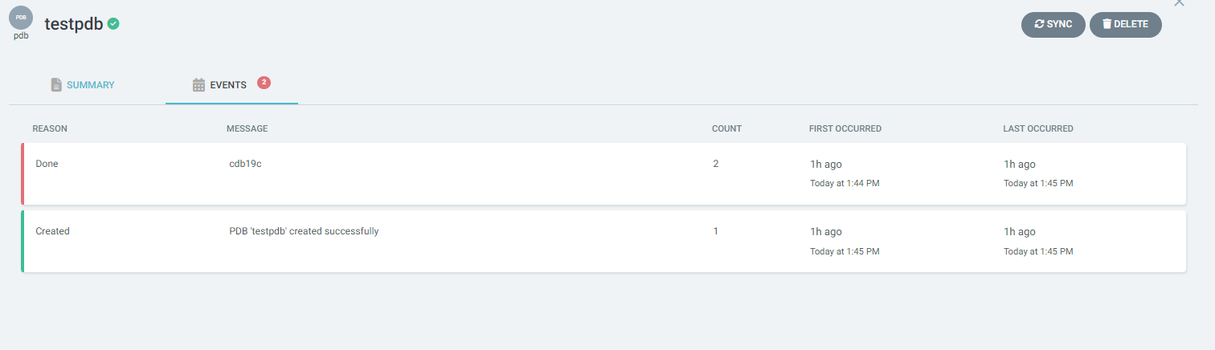Viewport: 1215px width, 350px height.
Task: Click the calendar icon on Events tab
Action: coord(199,85)
